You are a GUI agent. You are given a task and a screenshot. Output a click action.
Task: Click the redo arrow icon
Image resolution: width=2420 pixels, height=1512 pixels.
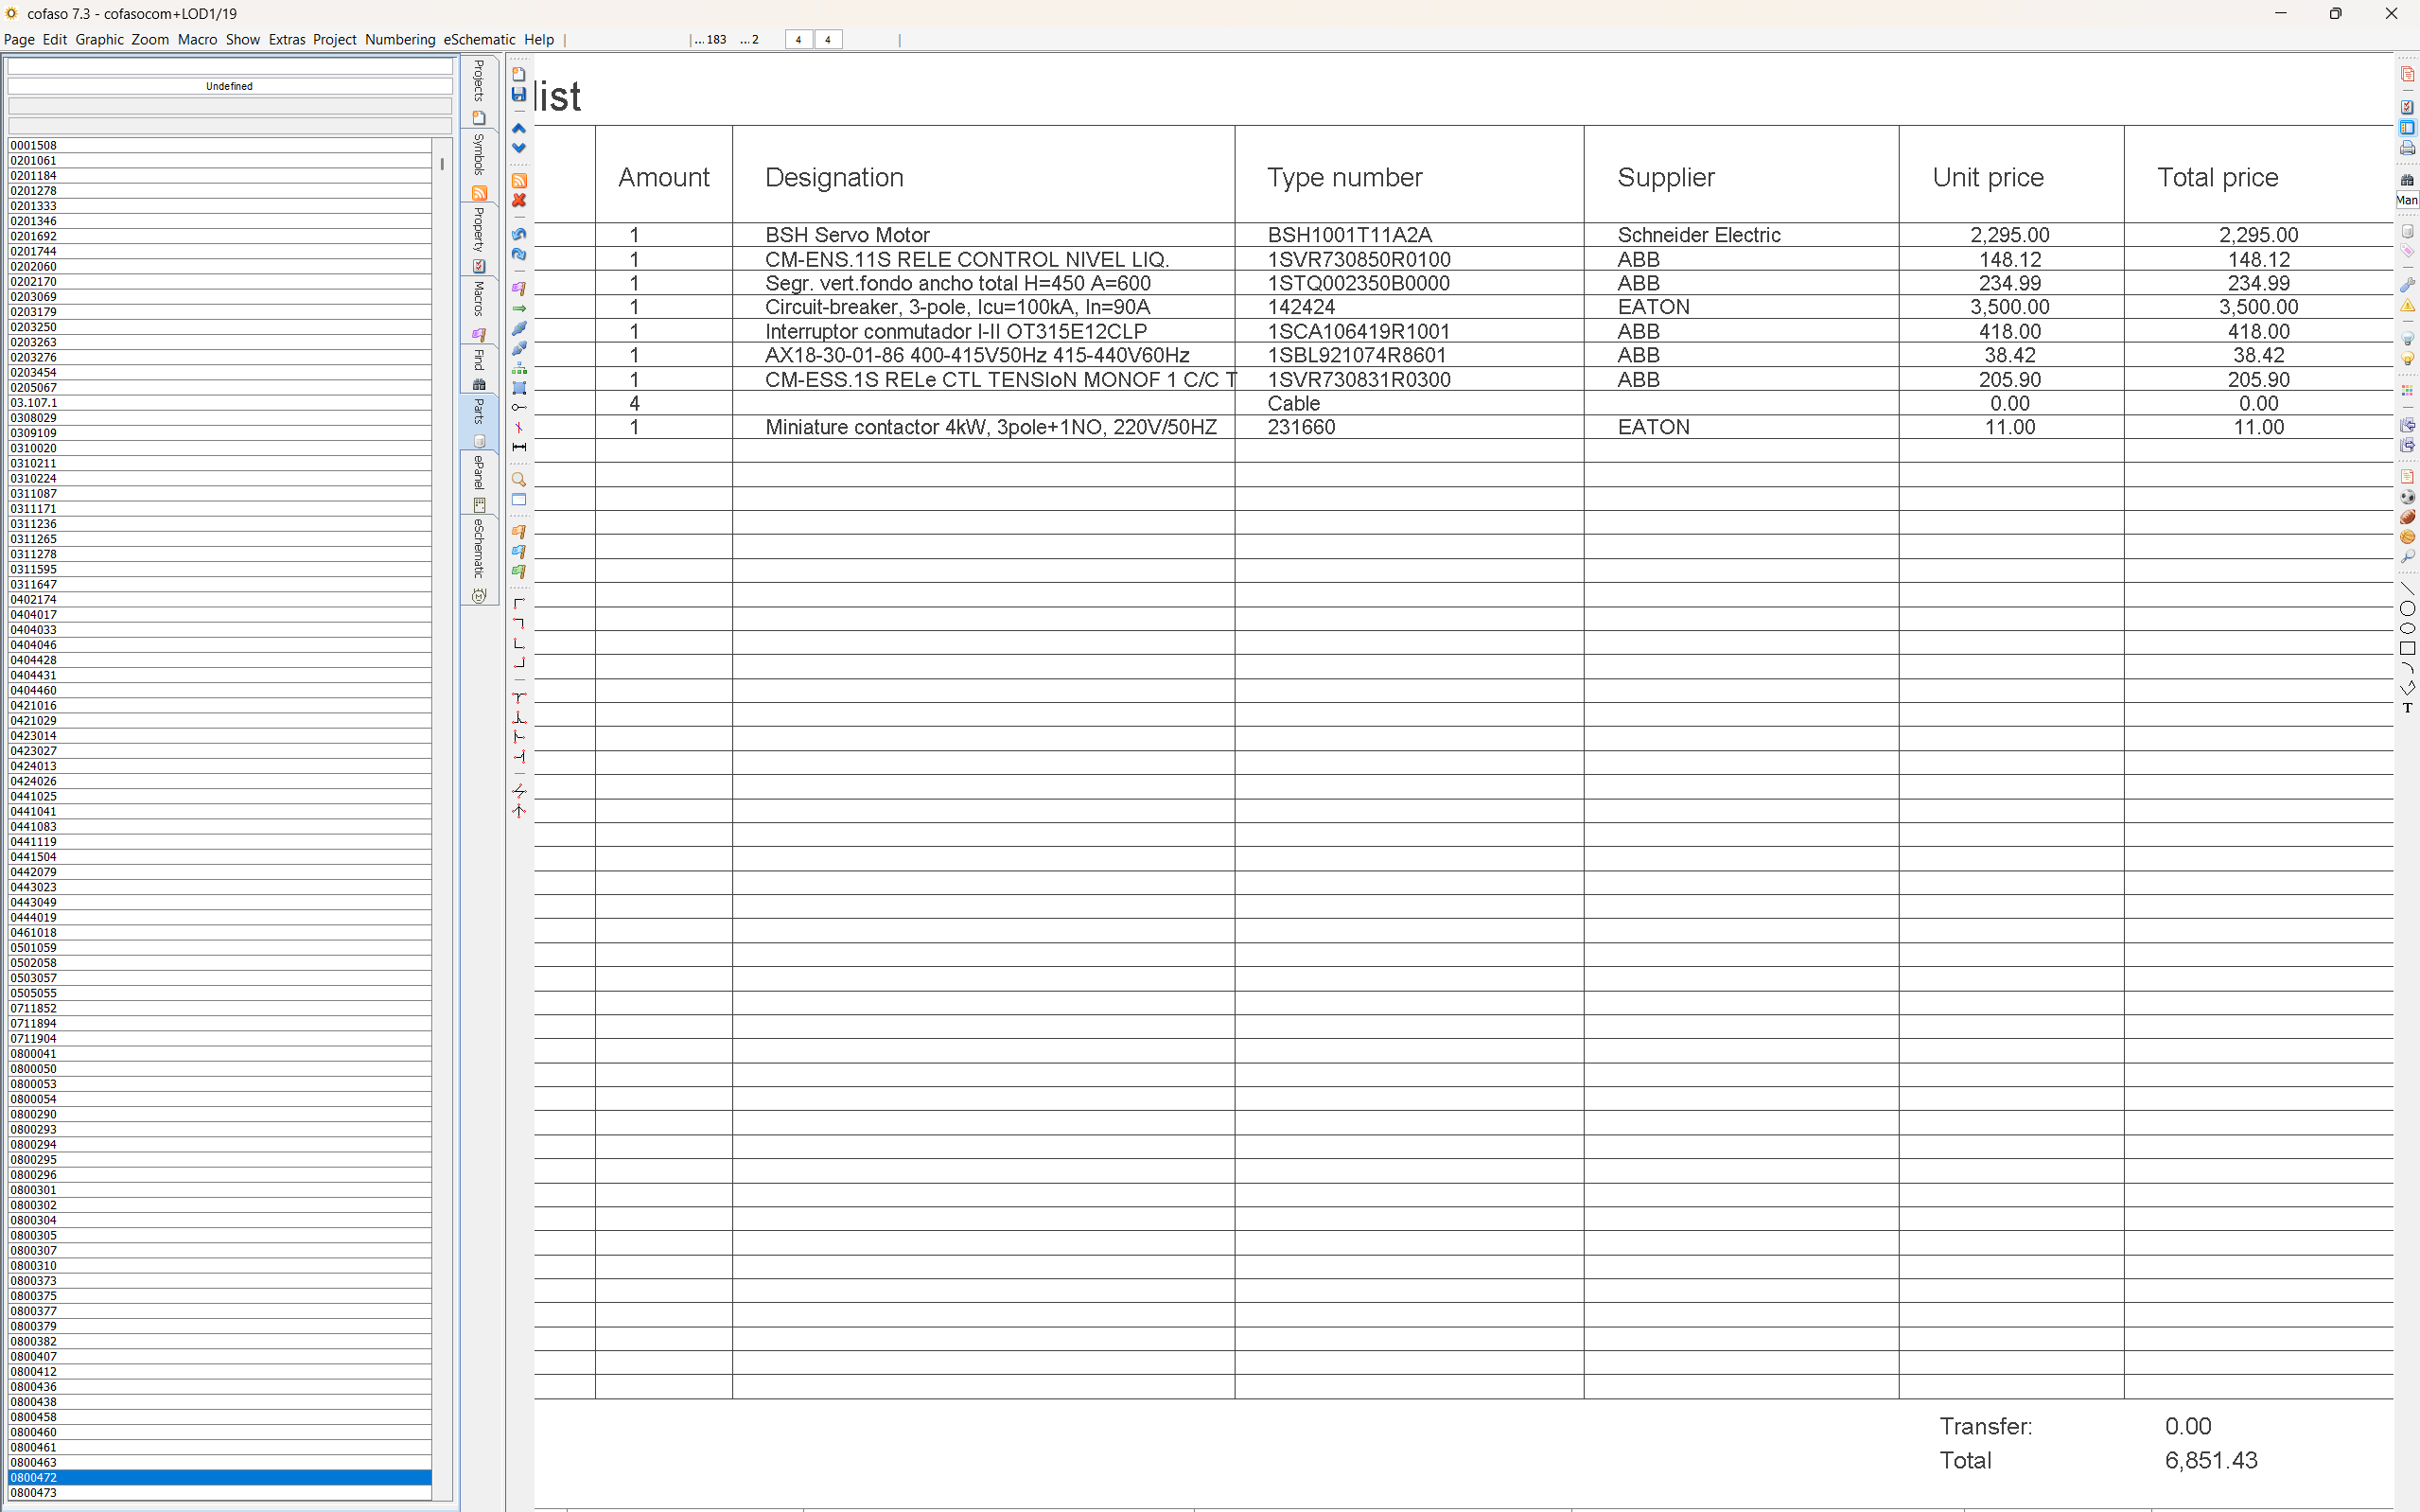[518, 254]
